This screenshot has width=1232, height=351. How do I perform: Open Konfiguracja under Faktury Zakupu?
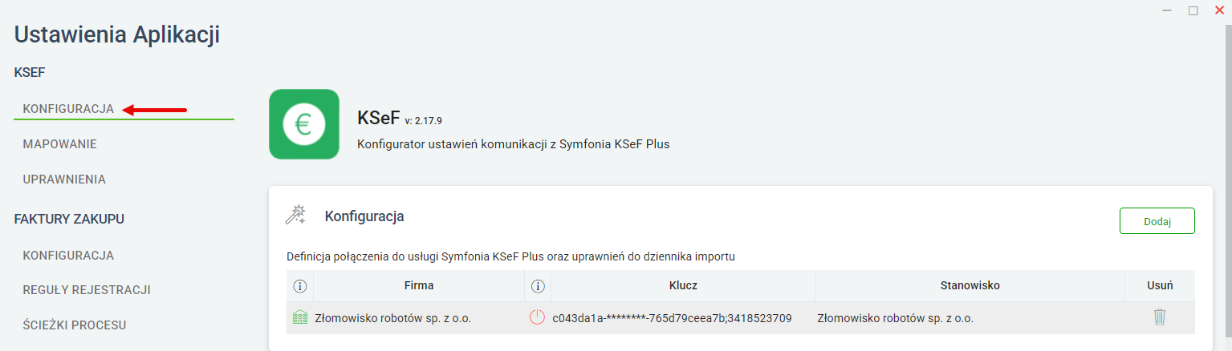coord(68,256)
